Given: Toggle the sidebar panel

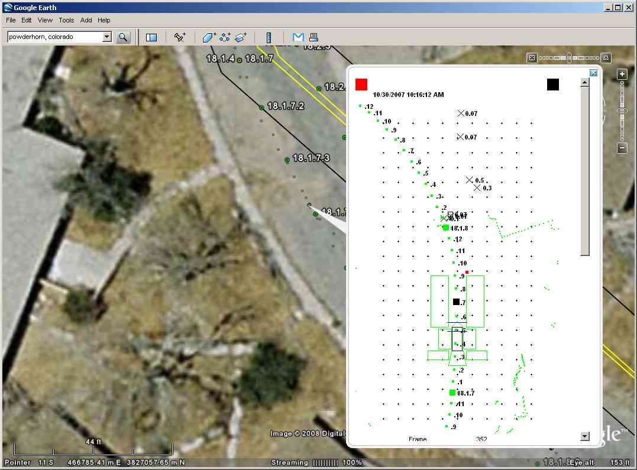Looking at the screenshot, I should (x=151, y=37).
